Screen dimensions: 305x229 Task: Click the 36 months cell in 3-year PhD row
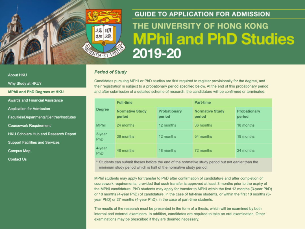(136, 137)
